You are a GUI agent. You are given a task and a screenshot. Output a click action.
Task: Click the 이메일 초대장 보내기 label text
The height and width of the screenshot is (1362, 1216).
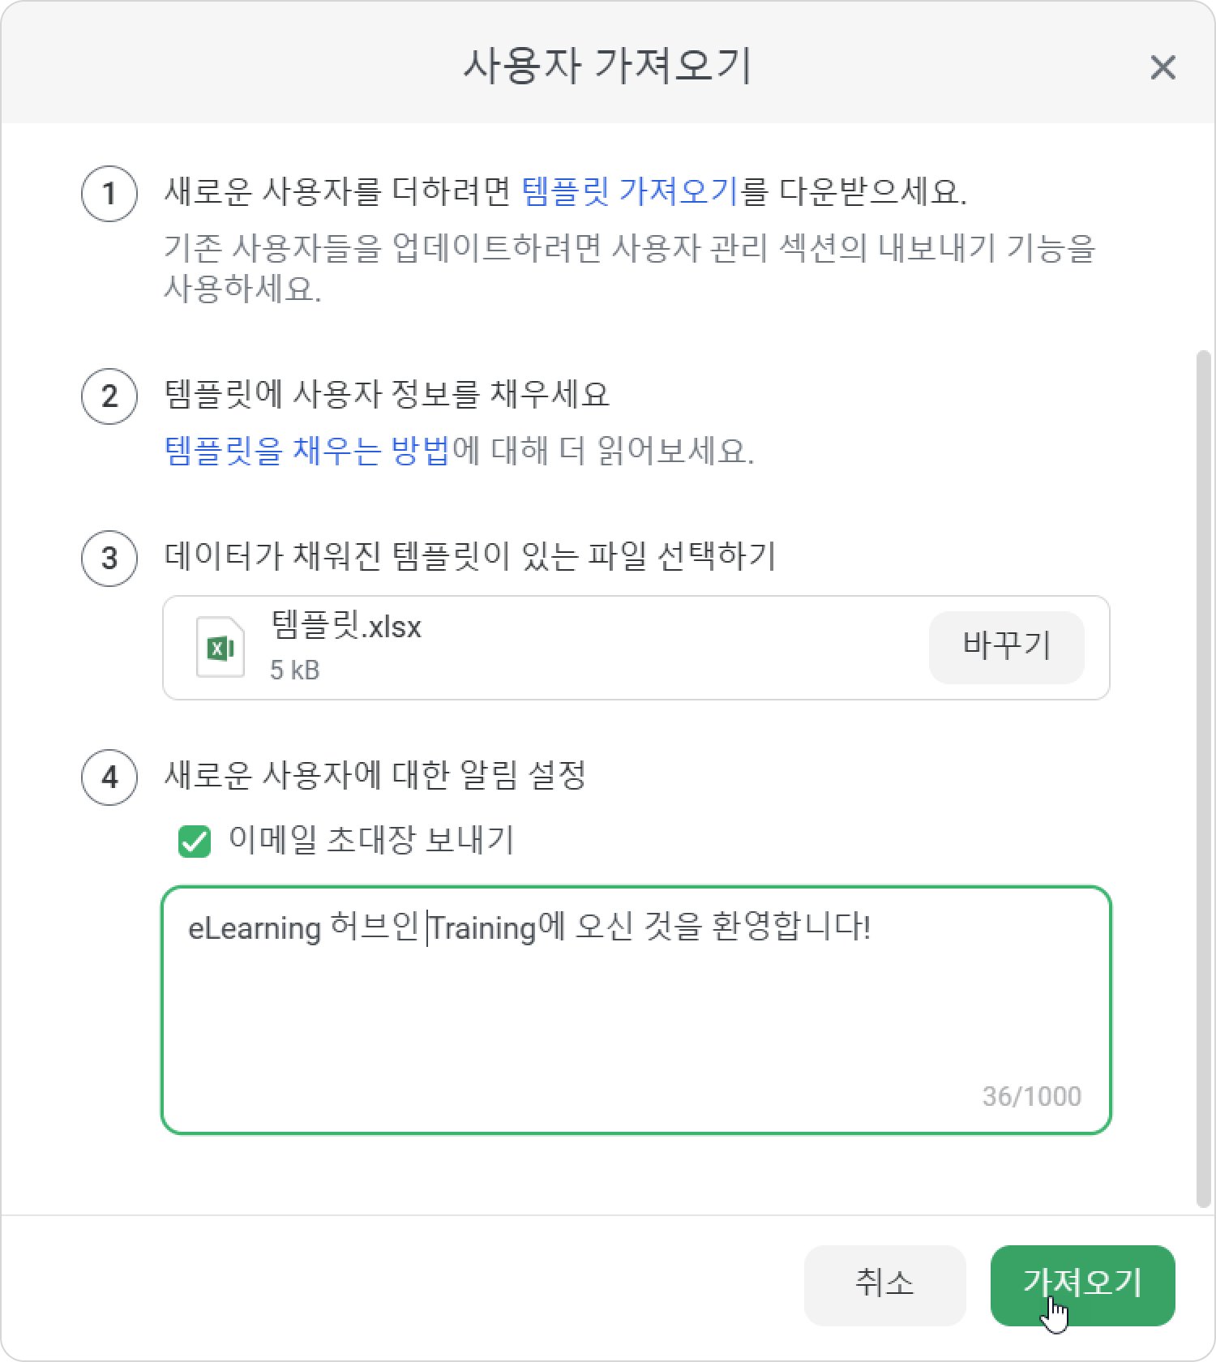371,840
